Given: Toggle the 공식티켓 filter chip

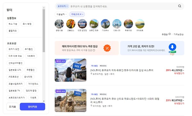Looking at the screenshot, I should (28, 77).
